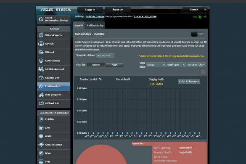Viewport: 246px width, 164px height.
Task: Open the Dagligen period dropdown
Action: (176, 65)
